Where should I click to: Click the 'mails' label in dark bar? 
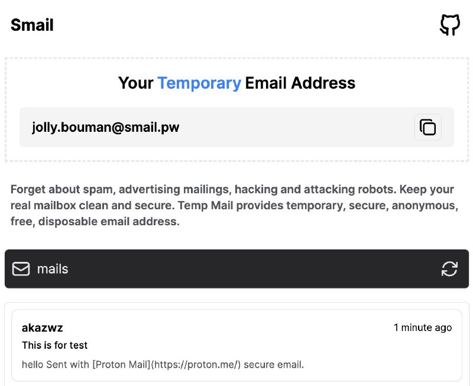[53, 269]
